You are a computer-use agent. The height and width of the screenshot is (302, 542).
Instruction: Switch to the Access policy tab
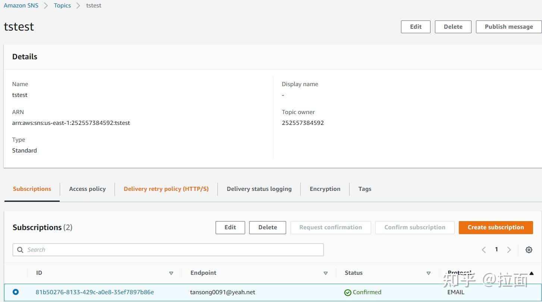click(87, 189)
